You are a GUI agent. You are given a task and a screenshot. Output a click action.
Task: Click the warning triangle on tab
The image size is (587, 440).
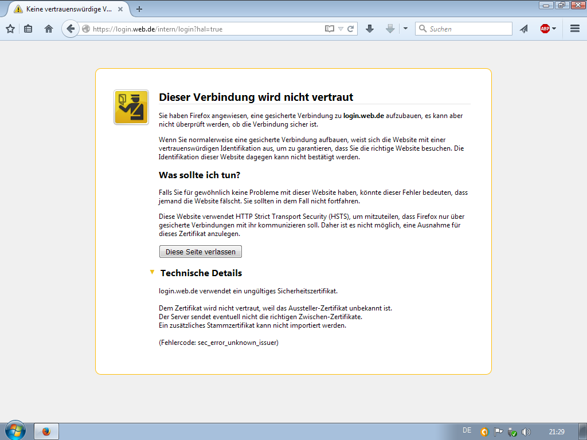tap(18, 9)
